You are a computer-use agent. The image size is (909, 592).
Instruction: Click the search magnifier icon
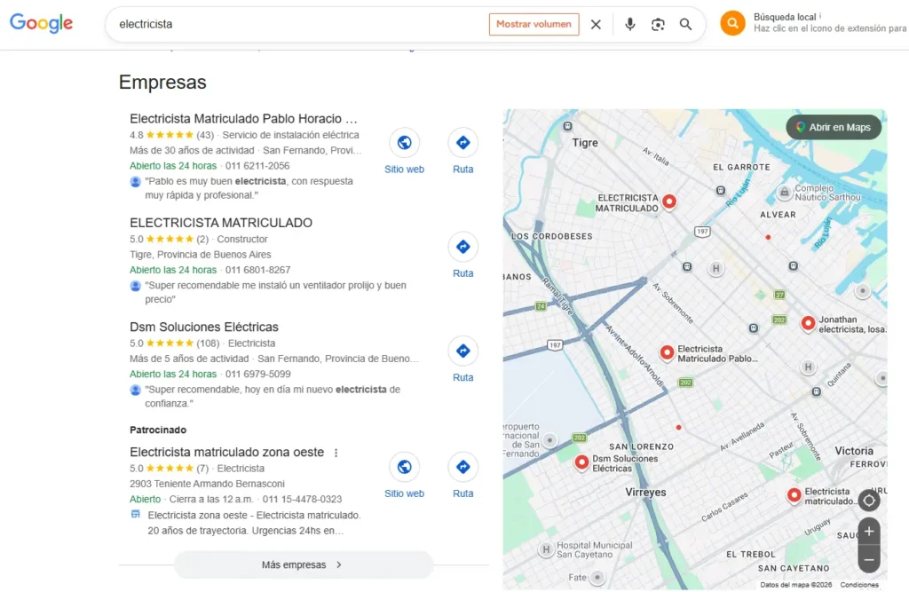685,24
